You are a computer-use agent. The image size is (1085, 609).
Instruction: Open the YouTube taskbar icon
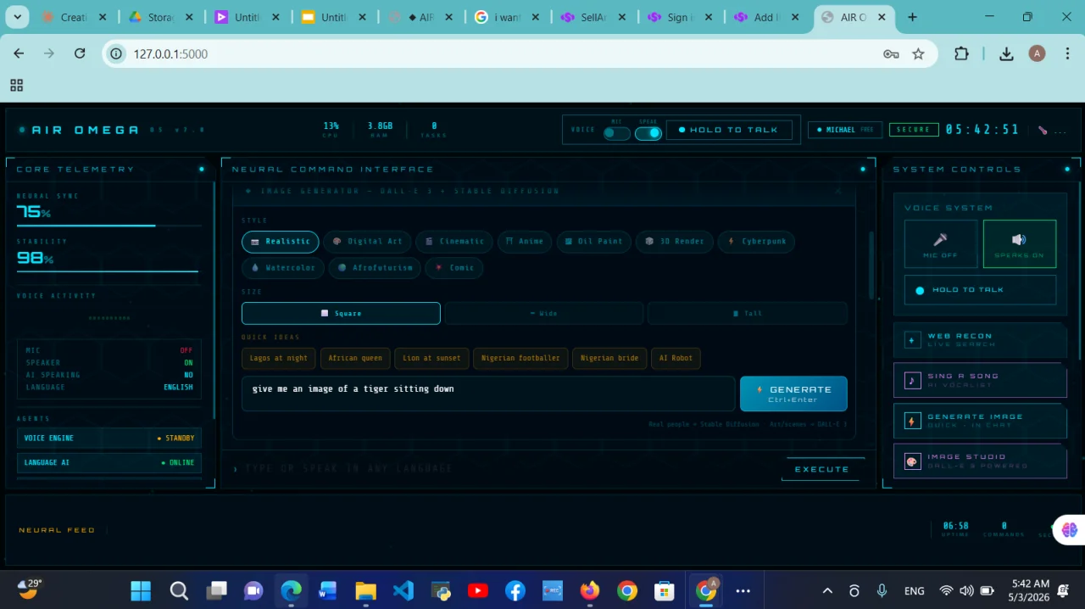click(x=477, y=590)
